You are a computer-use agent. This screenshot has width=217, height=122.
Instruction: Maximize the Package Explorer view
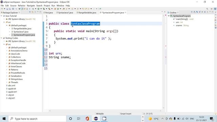(40, 12)
